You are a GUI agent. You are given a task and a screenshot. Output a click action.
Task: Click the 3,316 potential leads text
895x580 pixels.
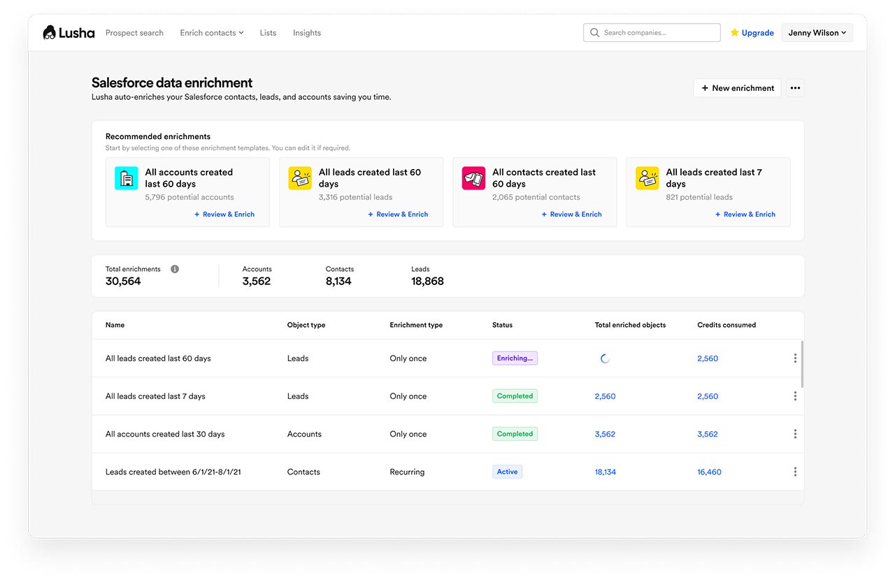pyautogui.click(x=355, y=197)
